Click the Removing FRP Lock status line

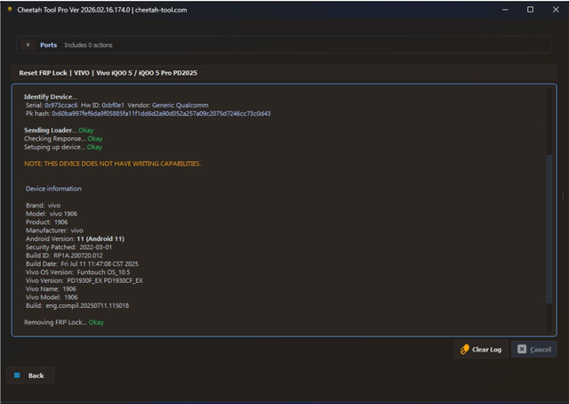coord(63,321)
